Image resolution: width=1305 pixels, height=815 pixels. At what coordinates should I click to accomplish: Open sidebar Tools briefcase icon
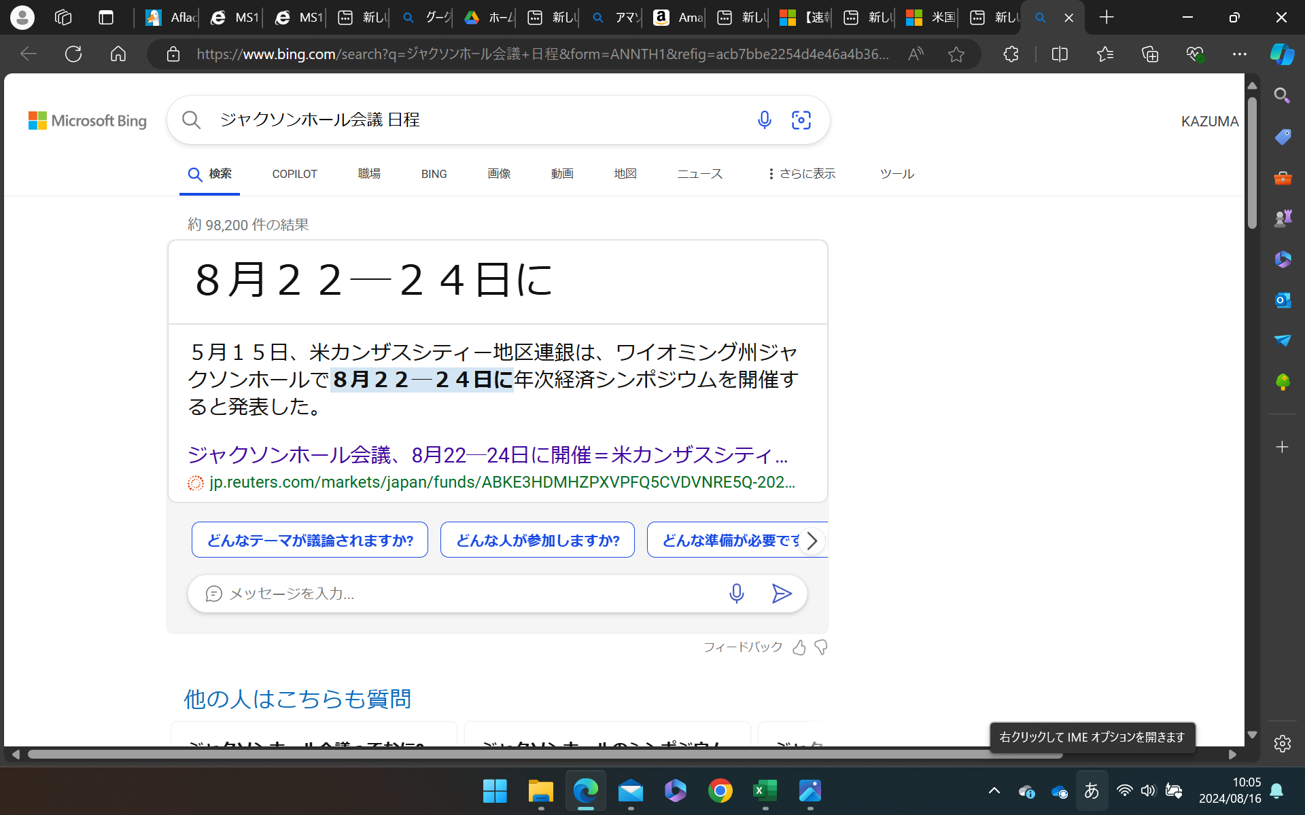point(1283,177)
